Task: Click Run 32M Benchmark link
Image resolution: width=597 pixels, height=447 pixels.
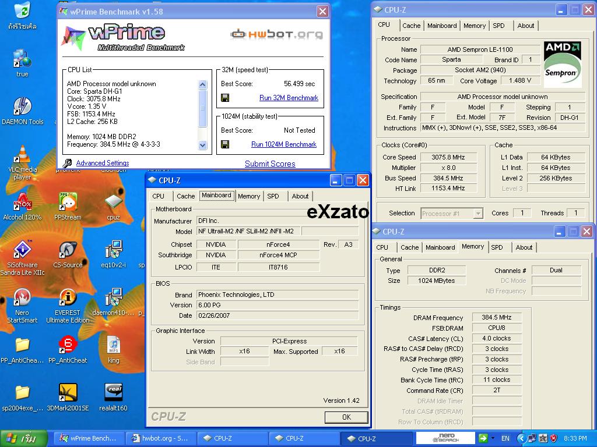Action: pos(289,98)
